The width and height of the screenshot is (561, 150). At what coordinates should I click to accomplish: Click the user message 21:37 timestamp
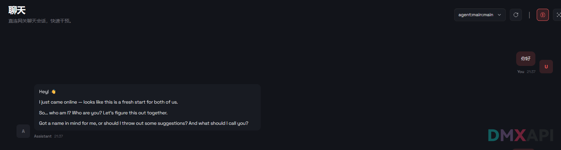click(531, 72)
